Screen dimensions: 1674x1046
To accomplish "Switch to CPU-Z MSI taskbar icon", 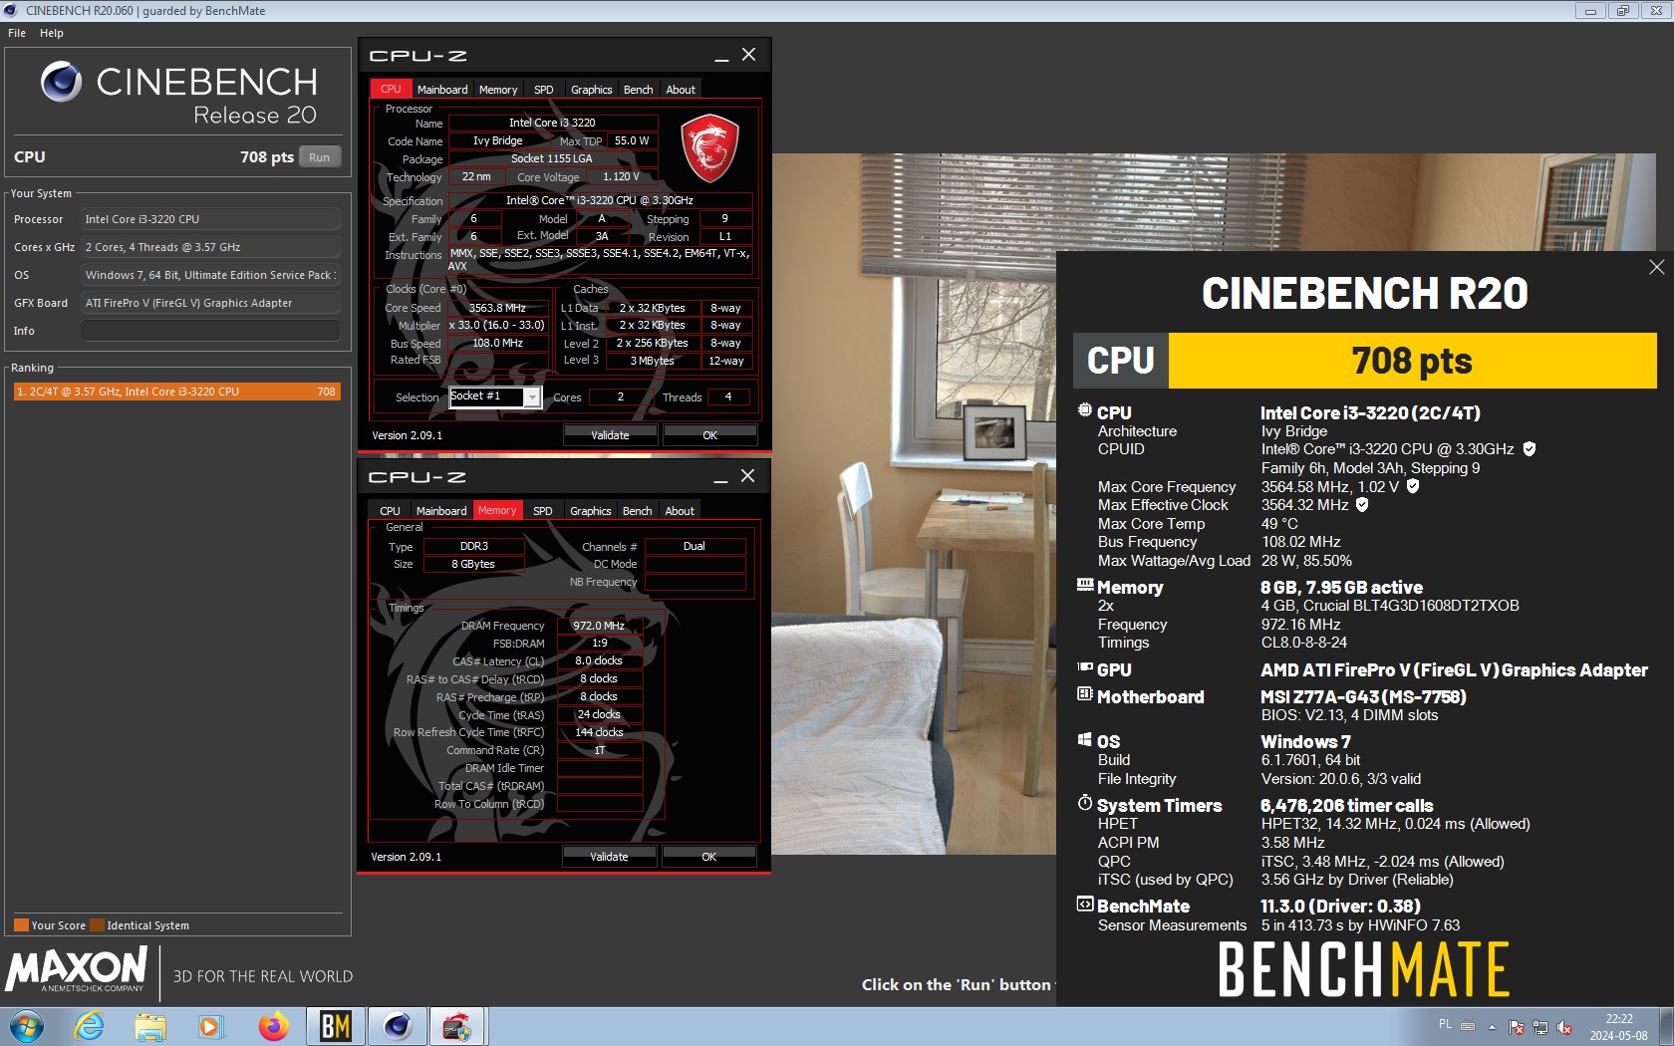I will 457,1026.
